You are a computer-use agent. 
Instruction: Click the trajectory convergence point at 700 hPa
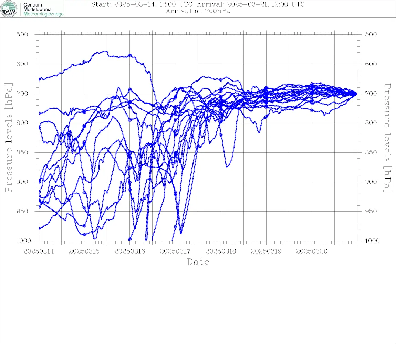[x=357, y=93]
